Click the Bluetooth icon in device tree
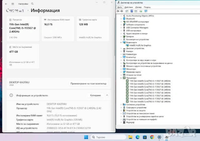Screen dimensions: 200x141 point(124,19)
